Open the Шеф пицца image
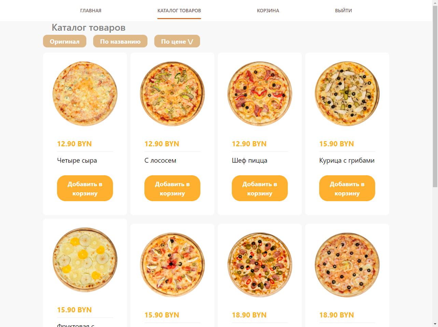The width and height of the screenshot is (438, 327). click(260, 94)
